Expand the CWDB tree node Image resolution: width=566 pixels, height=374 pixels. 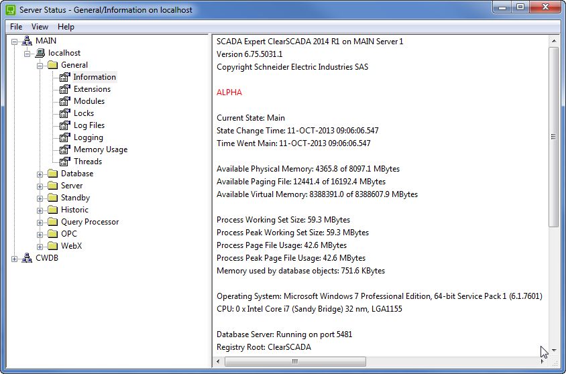point(14,259)
